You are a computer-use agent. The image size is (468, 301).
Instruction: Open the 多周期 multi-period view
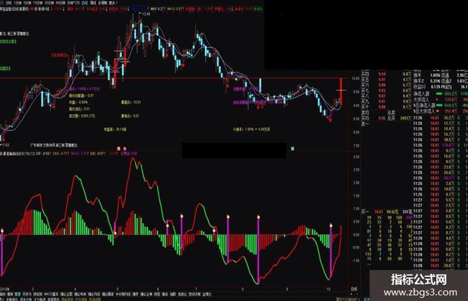[103, 2]
